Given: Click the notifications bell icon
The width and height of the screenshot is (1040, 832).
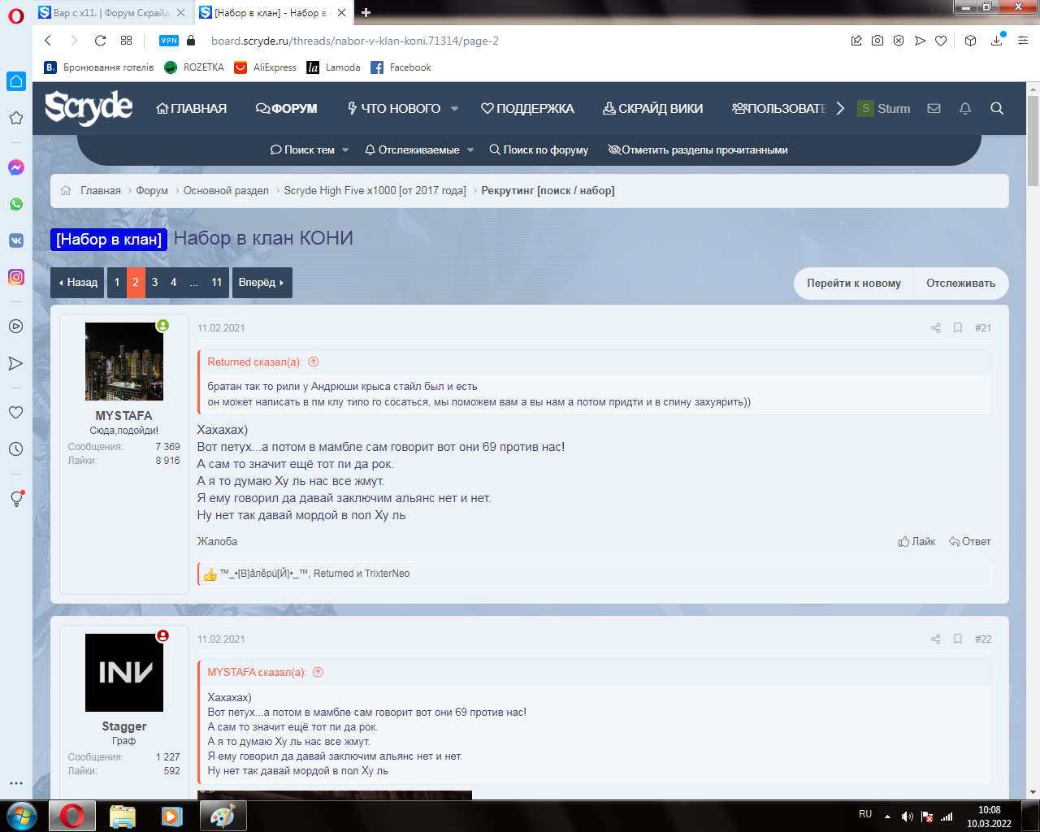Looking at the screenshot, I should pos(965,109).
